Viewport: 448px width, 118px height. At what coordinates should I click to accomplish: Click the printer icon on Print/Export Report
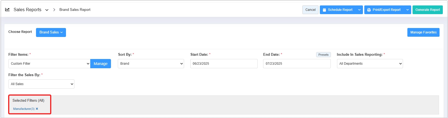coord(369,10)
